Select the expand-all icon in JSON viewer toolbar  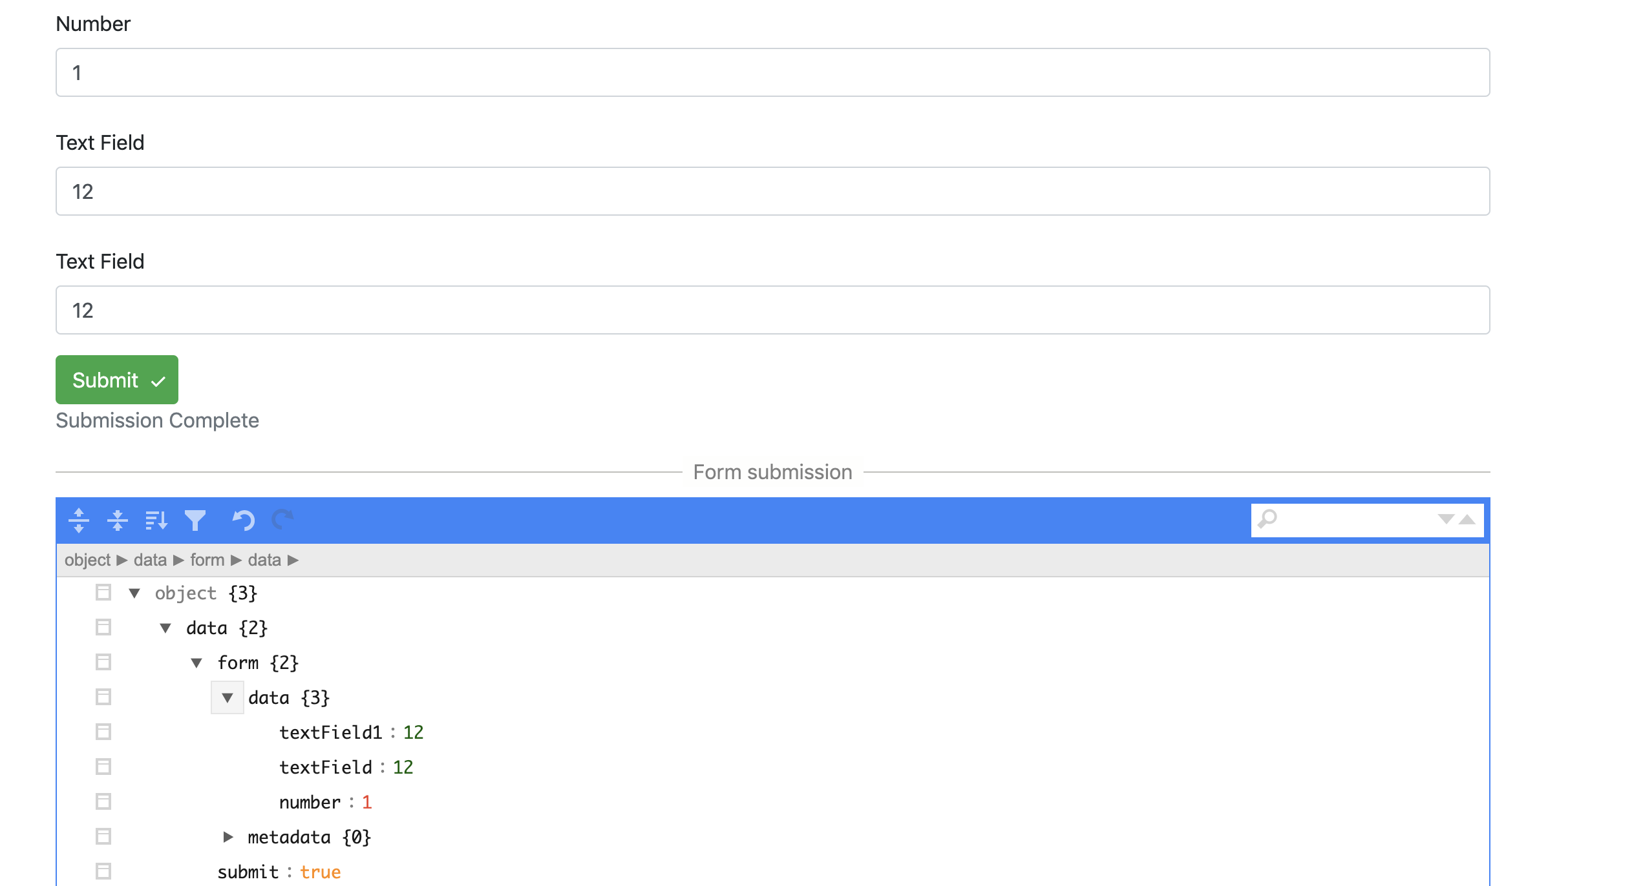point(78,520)
